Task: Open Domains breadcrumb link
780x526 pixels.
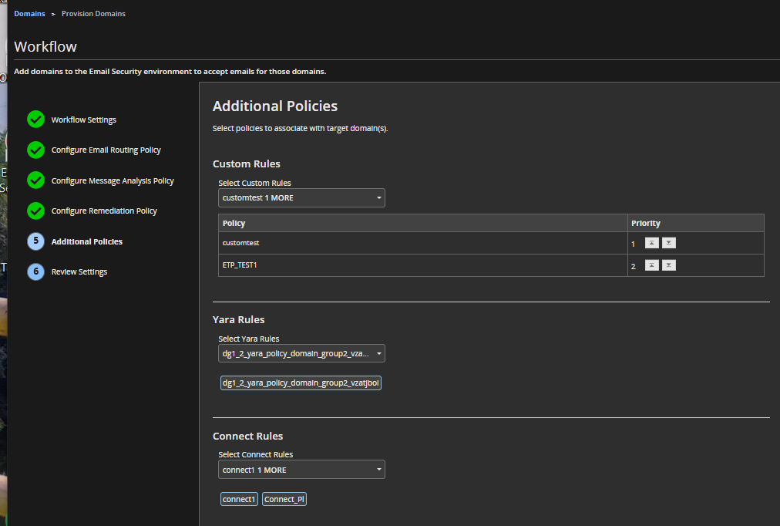Action: 29,13
